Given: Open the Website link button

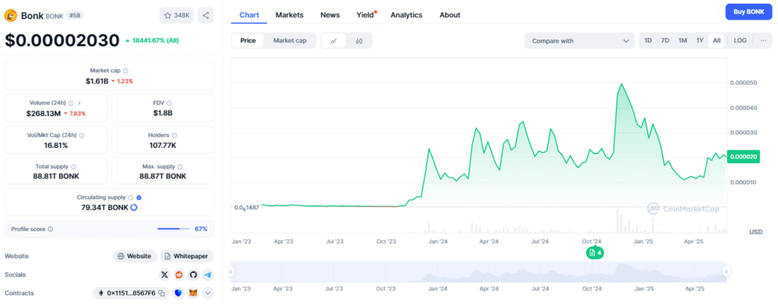Looking at the screenshot, I should click(135, 256).
